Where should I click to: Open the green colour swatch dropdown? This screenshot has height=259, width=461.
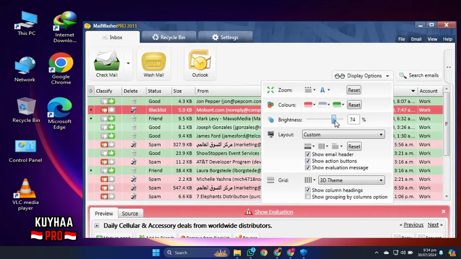point(339,105)
